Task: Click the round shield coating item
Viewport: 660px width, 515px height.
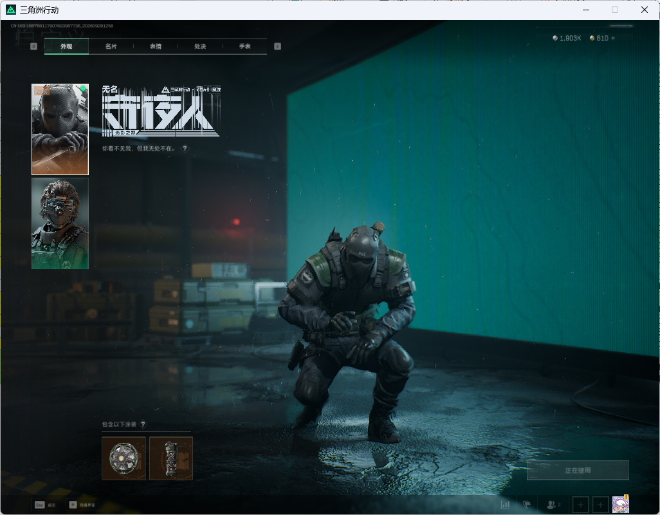Action: (124, 458)
